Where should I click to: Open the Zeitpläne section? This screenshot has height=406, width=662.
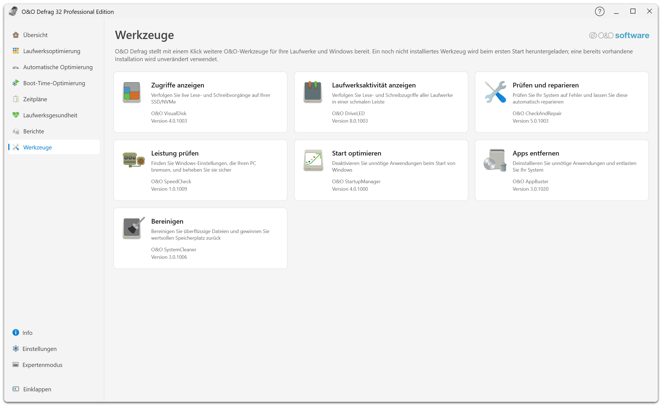coord(54,99)
